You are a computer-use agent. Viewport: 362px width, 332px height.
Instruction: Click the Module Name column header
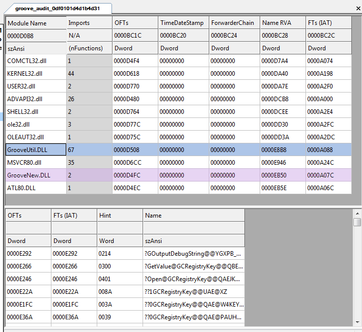(x=36, y=23)
